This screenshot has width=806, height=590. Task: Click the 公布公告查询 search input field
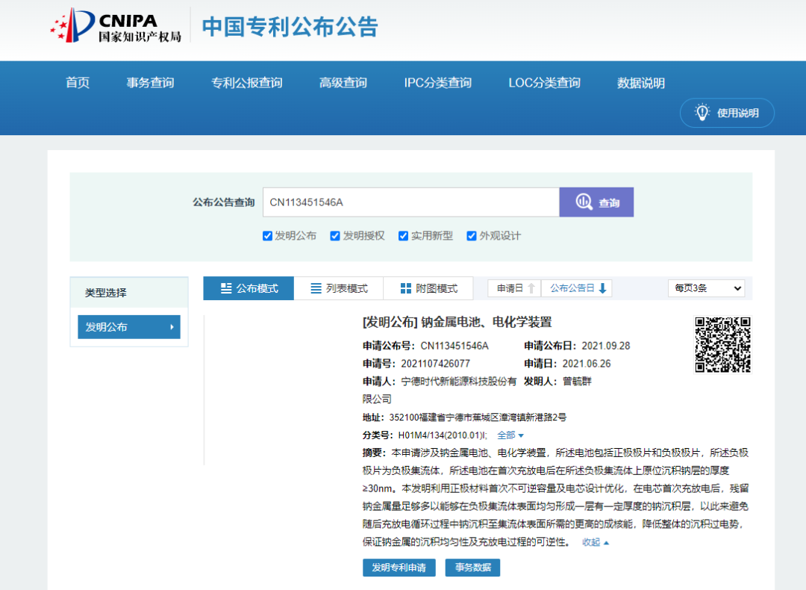(x=410, y=202)
